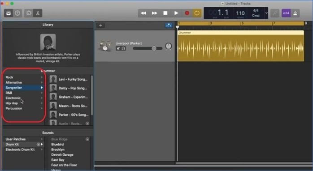Download the Blue Ridge kit

pyautogui.click(x=87, y=139)
